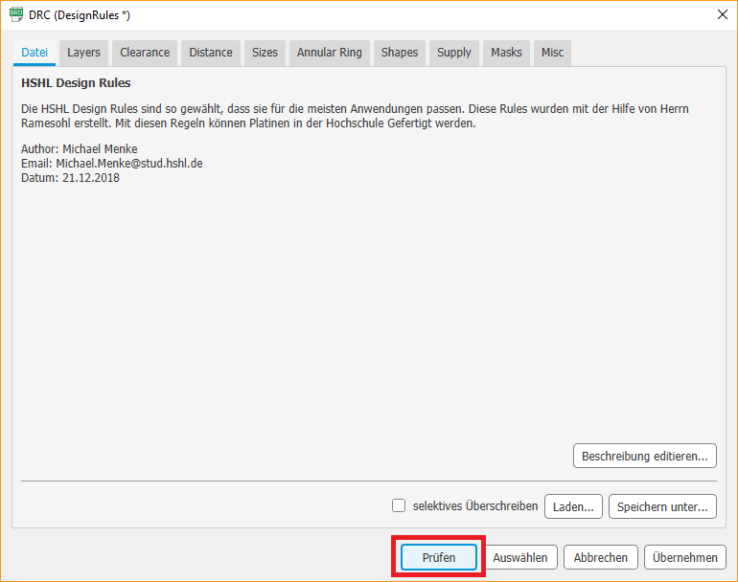Select the Masks tab
The width and height of the screenshot is (738, 582).
point(506,53)
